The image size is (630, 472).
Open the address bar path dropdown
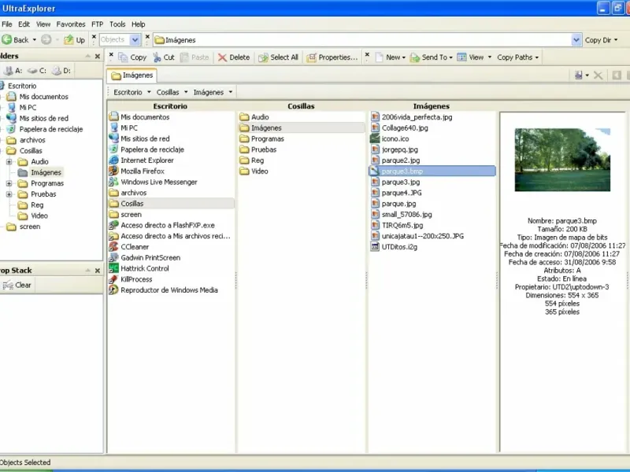576,40
